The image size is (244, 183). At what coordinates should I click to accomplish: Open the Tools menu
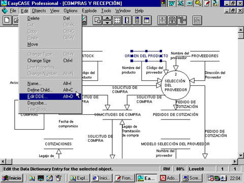106,11
